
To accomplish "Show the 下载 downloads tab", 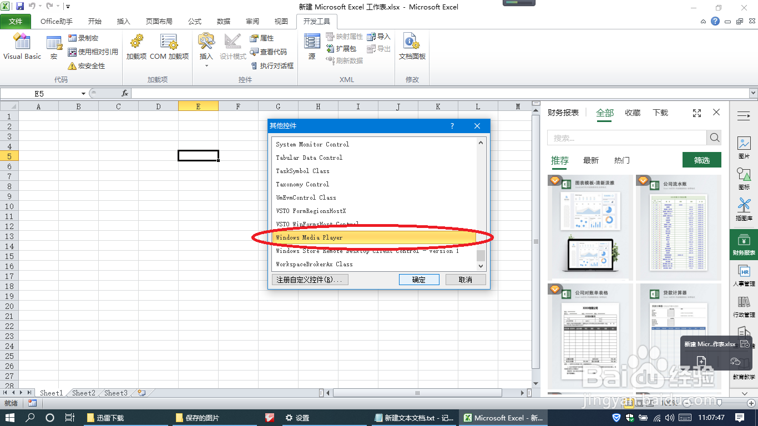I will pyautogui.click(x=660, y=113).
